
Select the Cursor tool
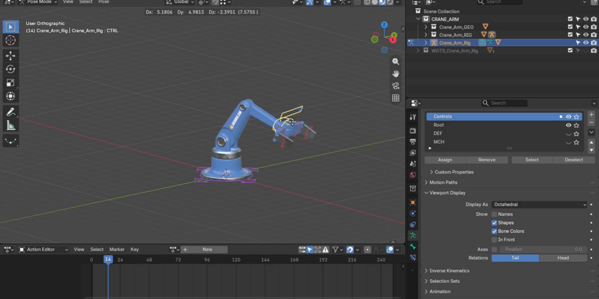(10, 40)
